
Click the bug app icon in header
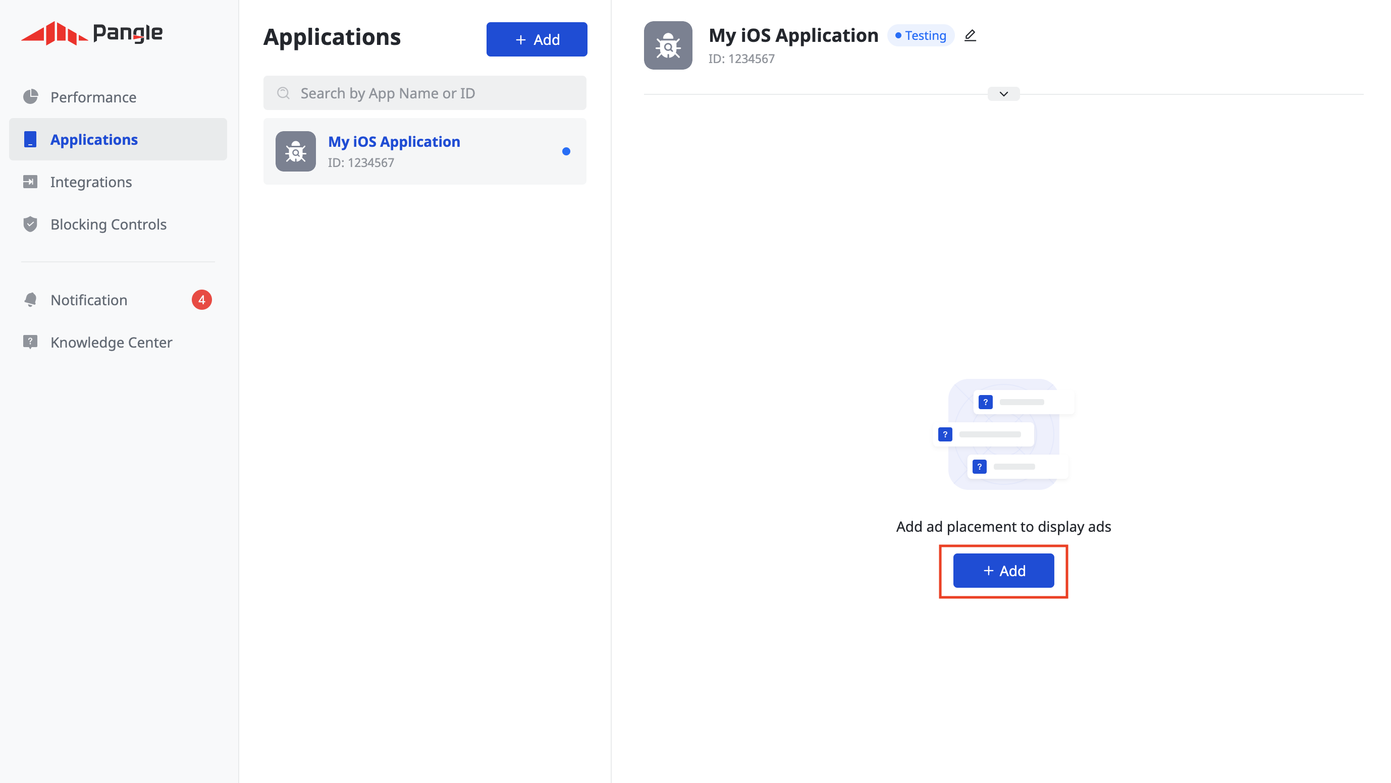pyautogui.click(x=667, y=45)
